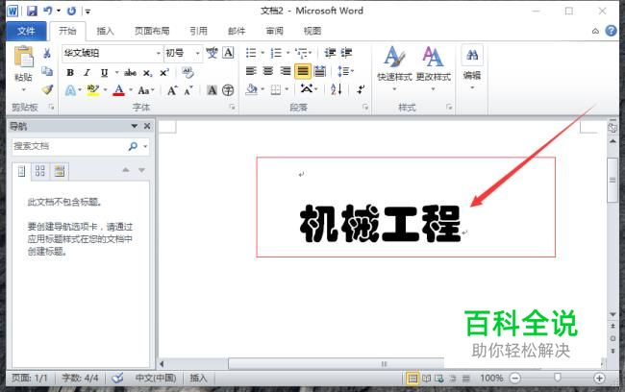The height and width of the screenshot is (392, 625).
Task: Toggle show paragraph marks
Action: [x=361, y=89]
